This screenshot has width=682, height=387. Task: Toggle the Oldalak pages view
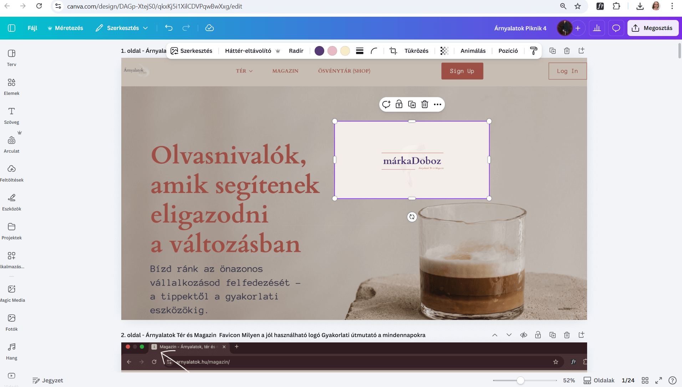[599, 381]
